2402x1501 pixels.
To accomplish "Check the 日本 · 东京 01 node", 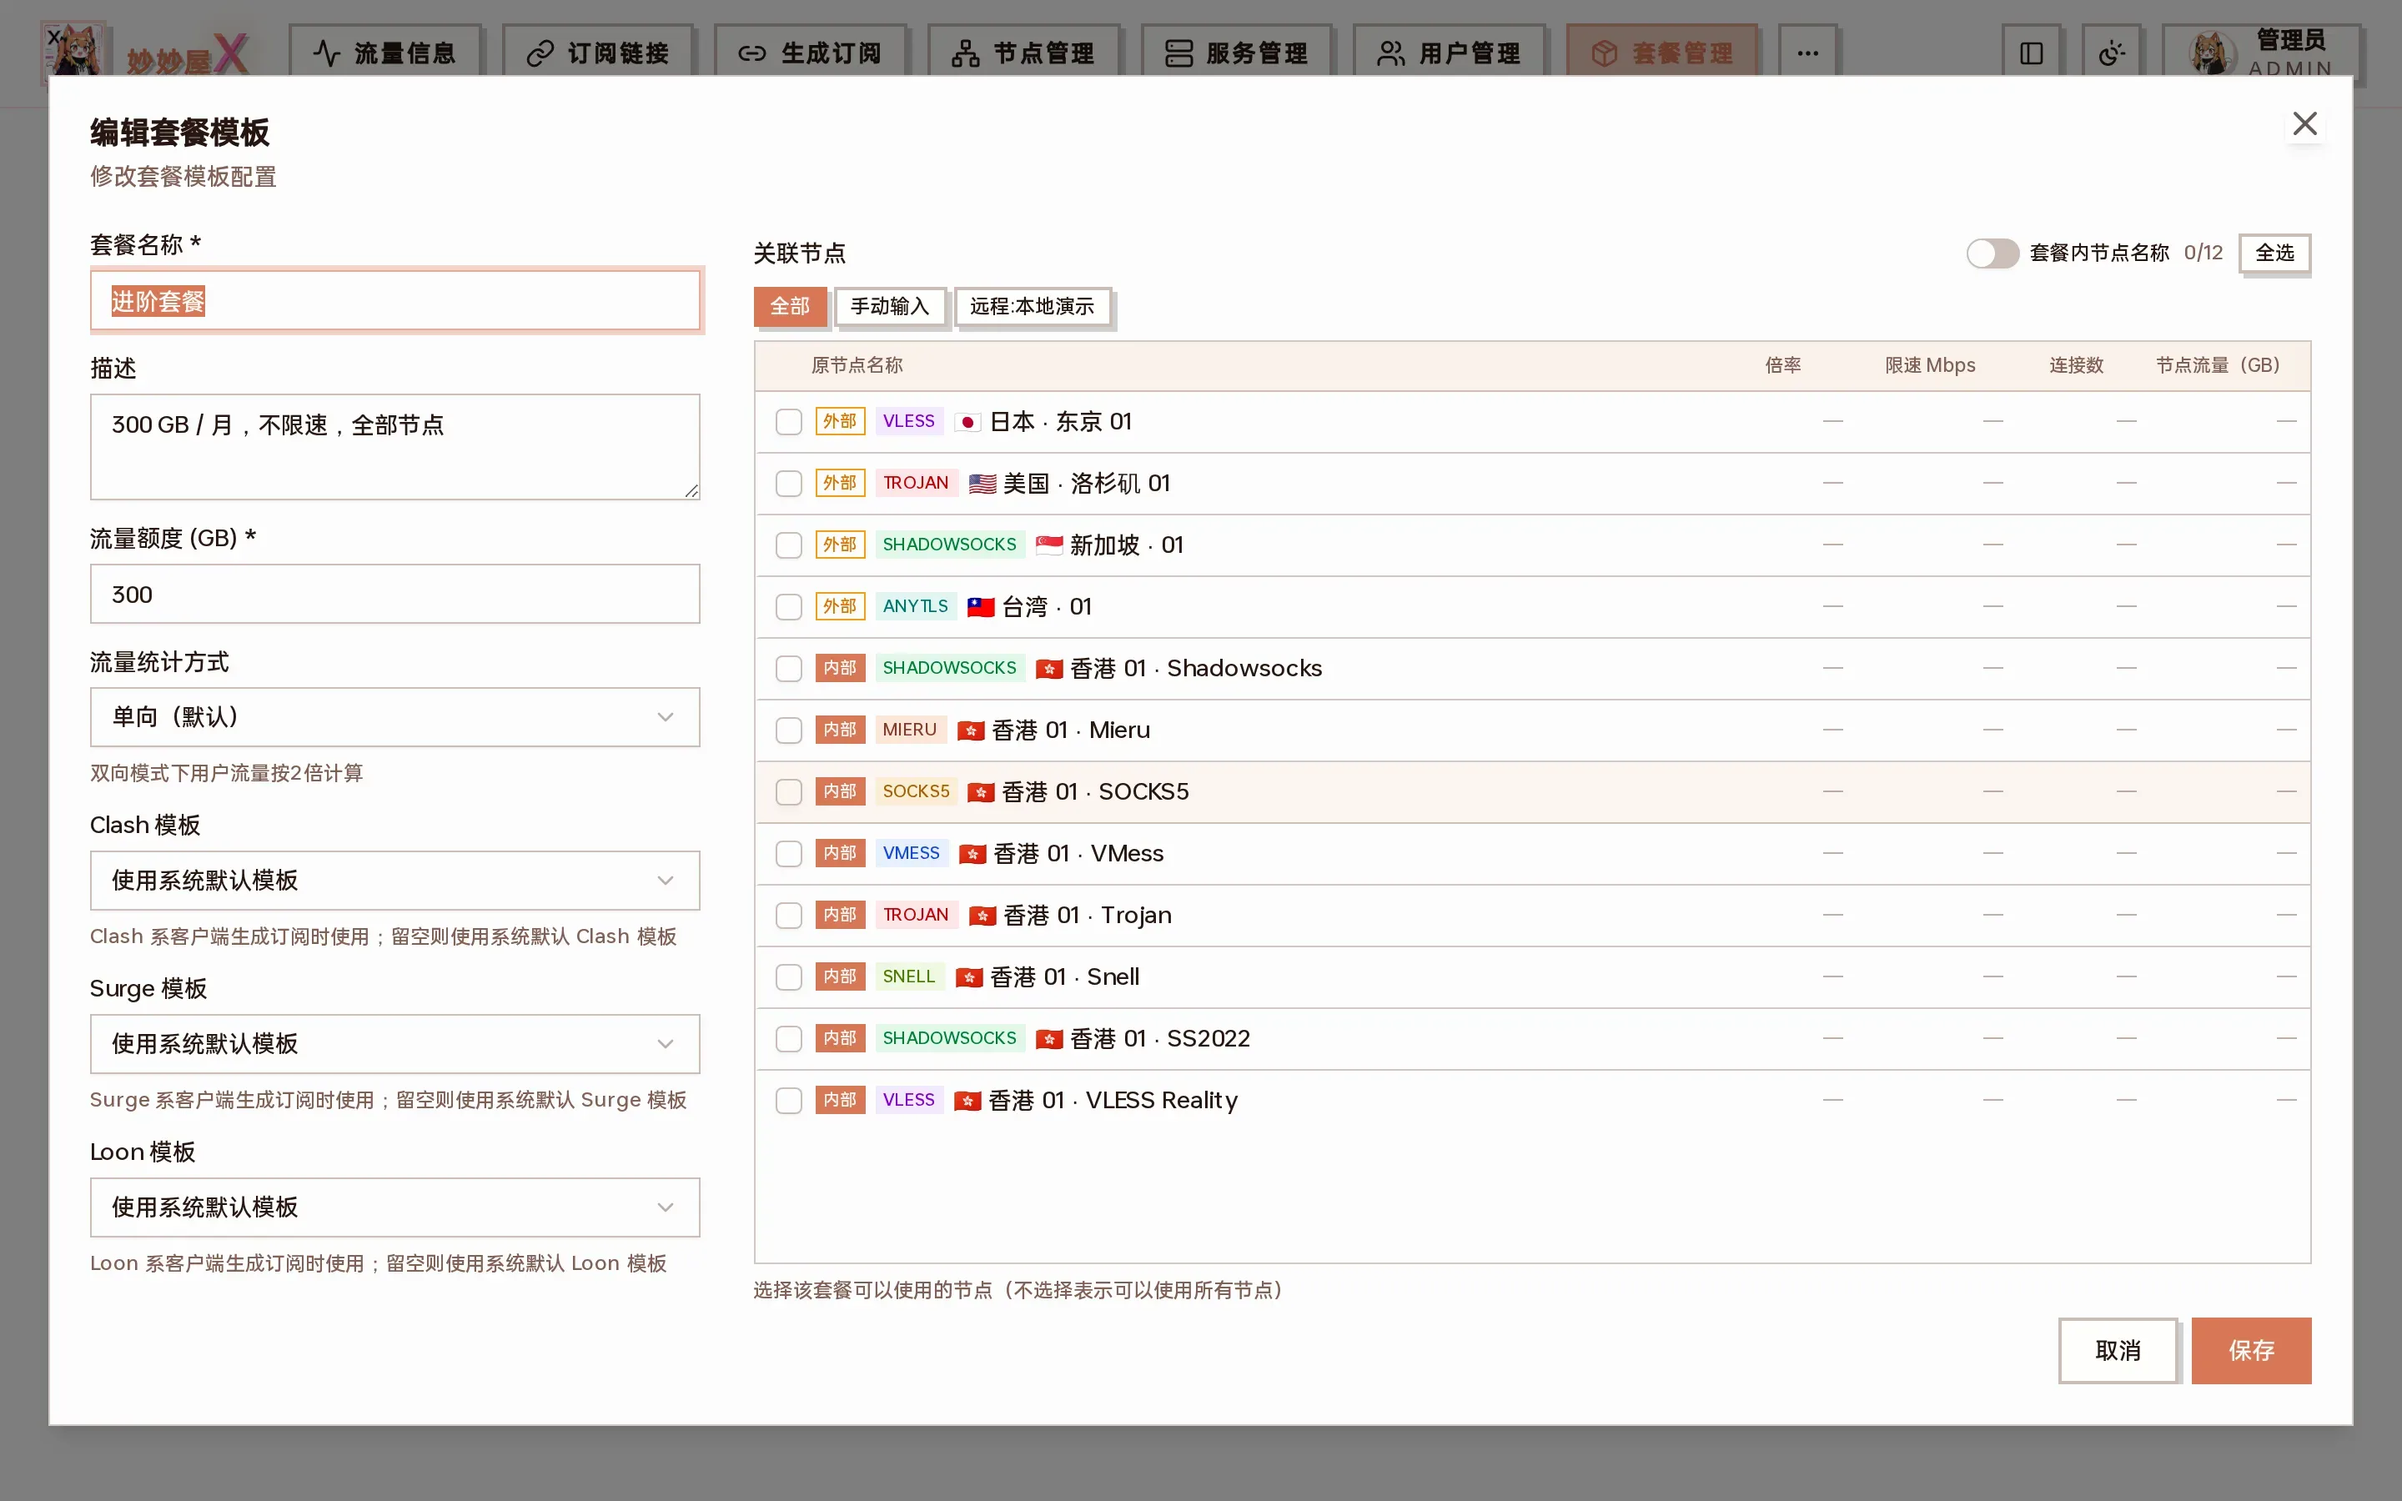I will pyautogui.click(x=788, y=422).
